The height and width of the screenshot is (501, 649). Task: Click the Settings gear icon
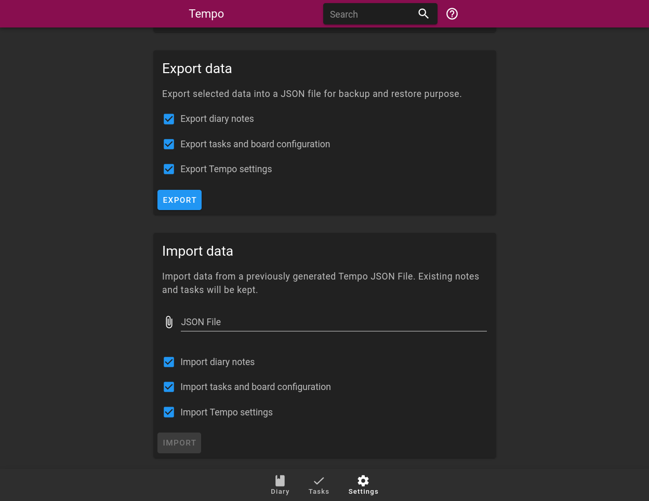pos(363,480)
